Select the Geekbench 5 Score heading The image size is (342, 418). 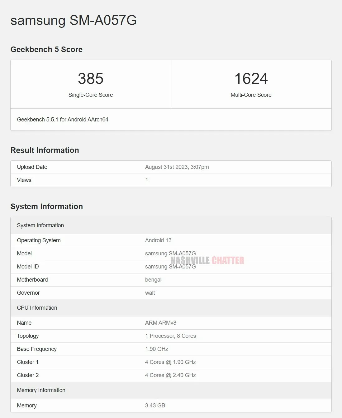(x=46, y=50)
